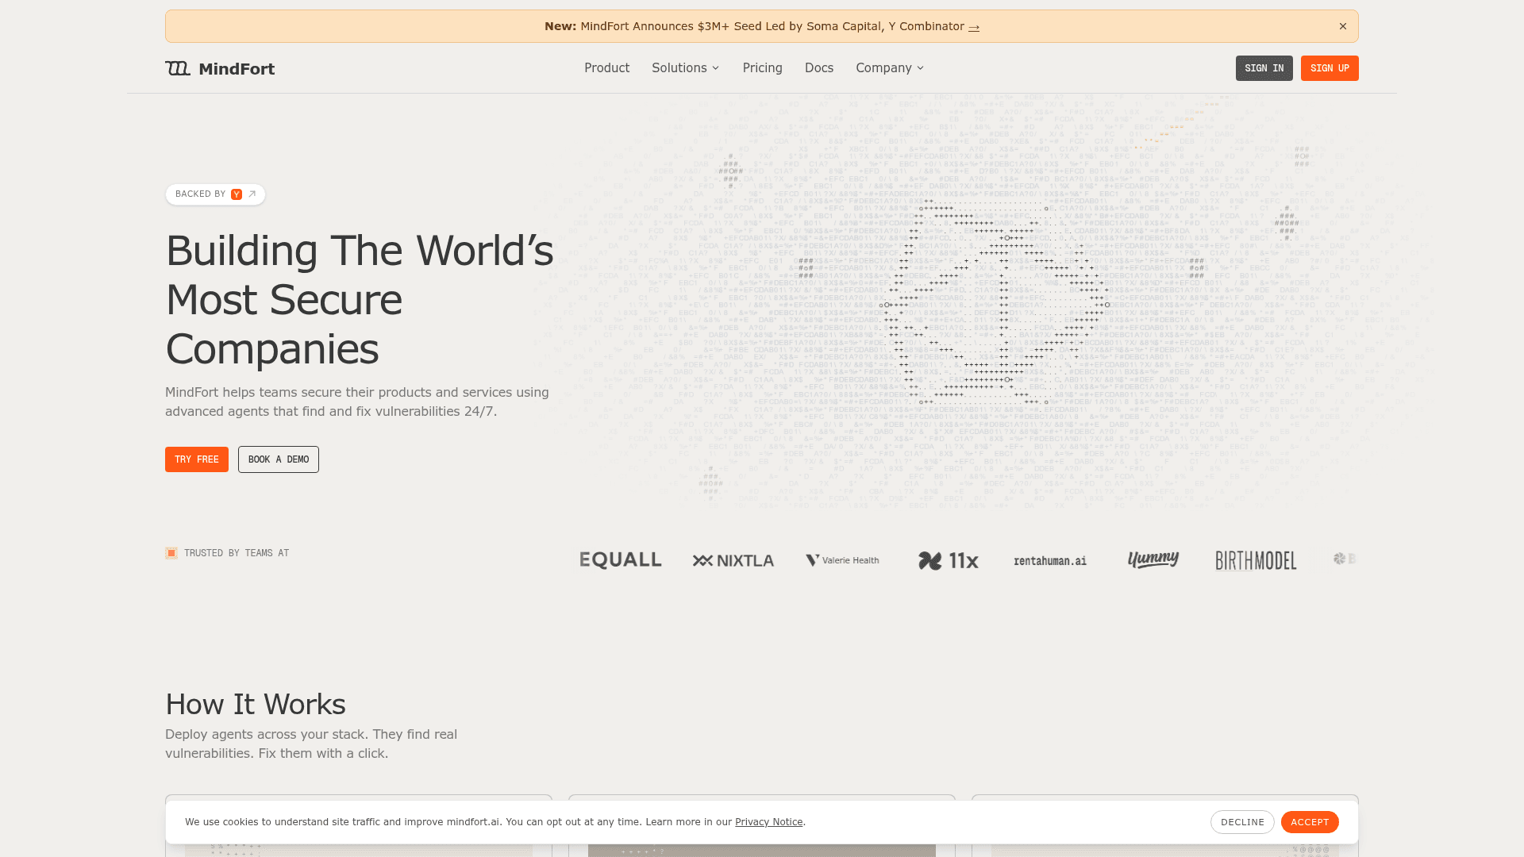The height and width of the screenshot is (857, 1524).
Task: Open the Privacy Notice link
Action: click(x=768, y=822)
